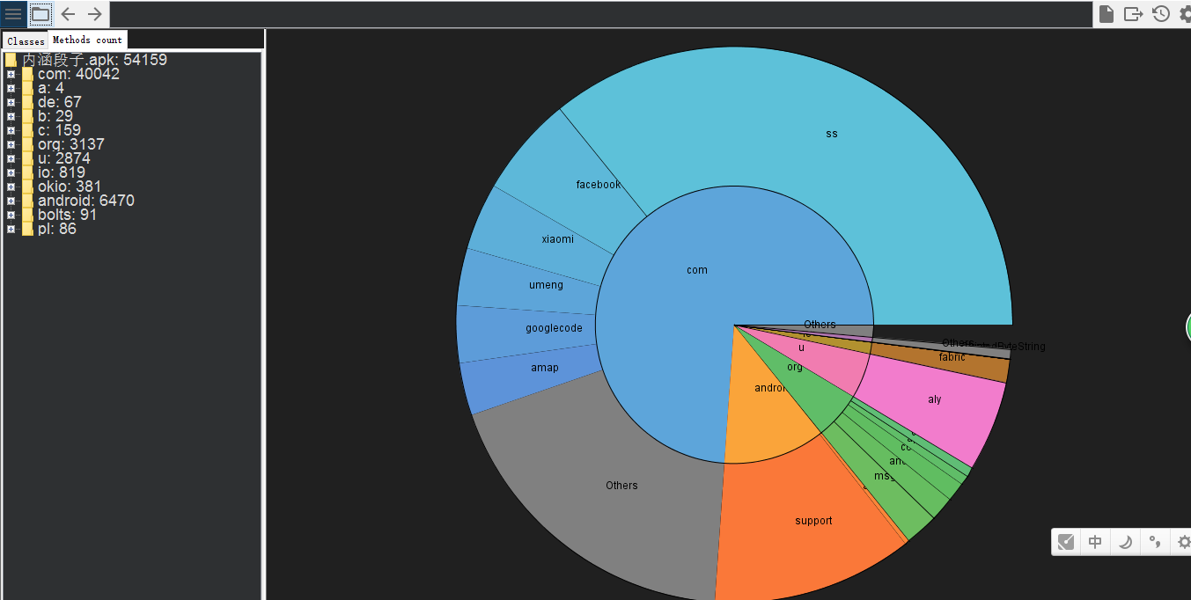This screenshot has height=600, width=1191.
Task: Open the hamburger menu icon
Action: point(13,14)
